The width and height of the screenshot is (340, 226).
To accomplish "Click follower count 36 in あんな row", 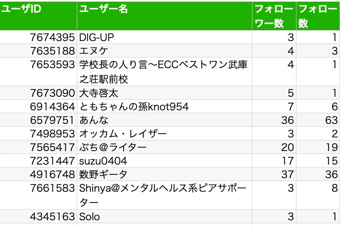I will pos(274,120).
